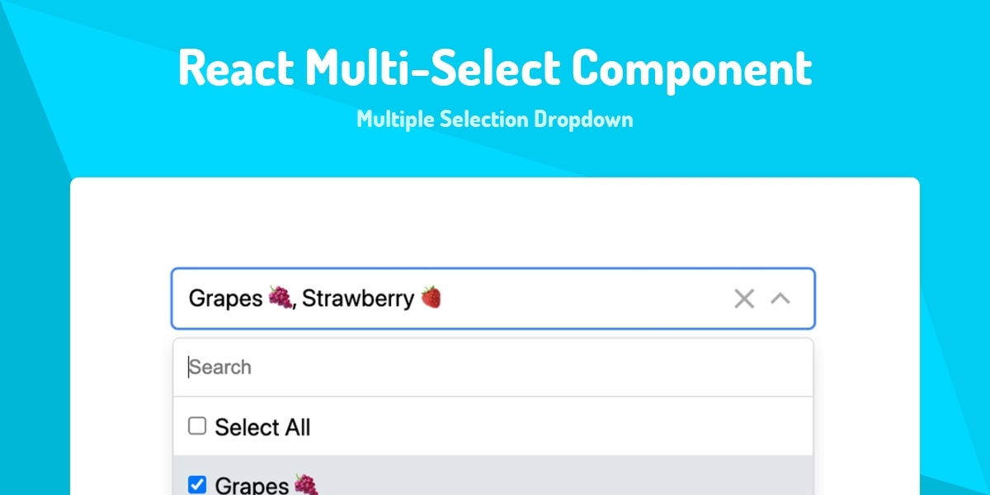Clear all selected fruits with the X icon
The image size is (990, 495).
(744, 299)
